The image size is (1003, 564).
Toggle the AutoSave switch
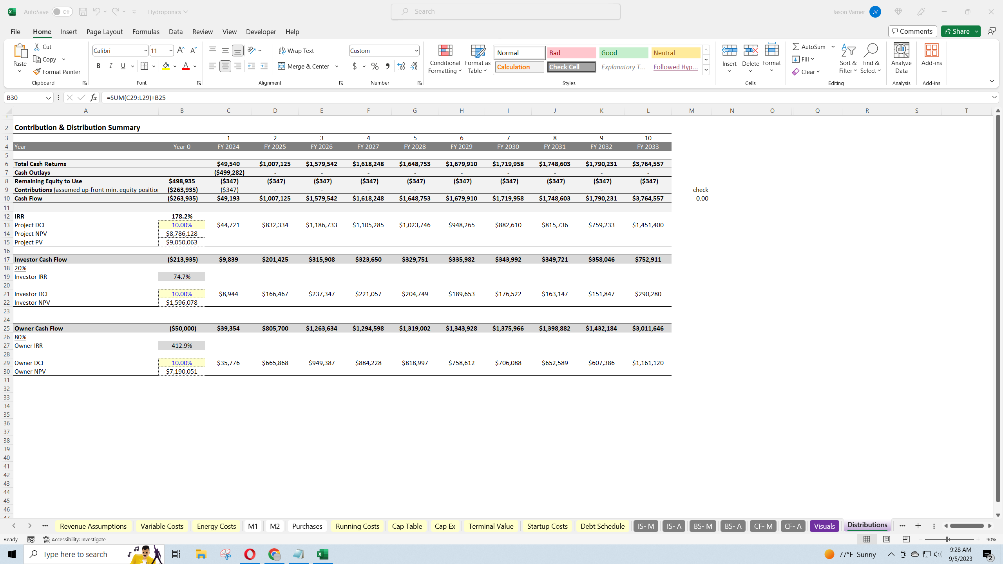[62, 12]
